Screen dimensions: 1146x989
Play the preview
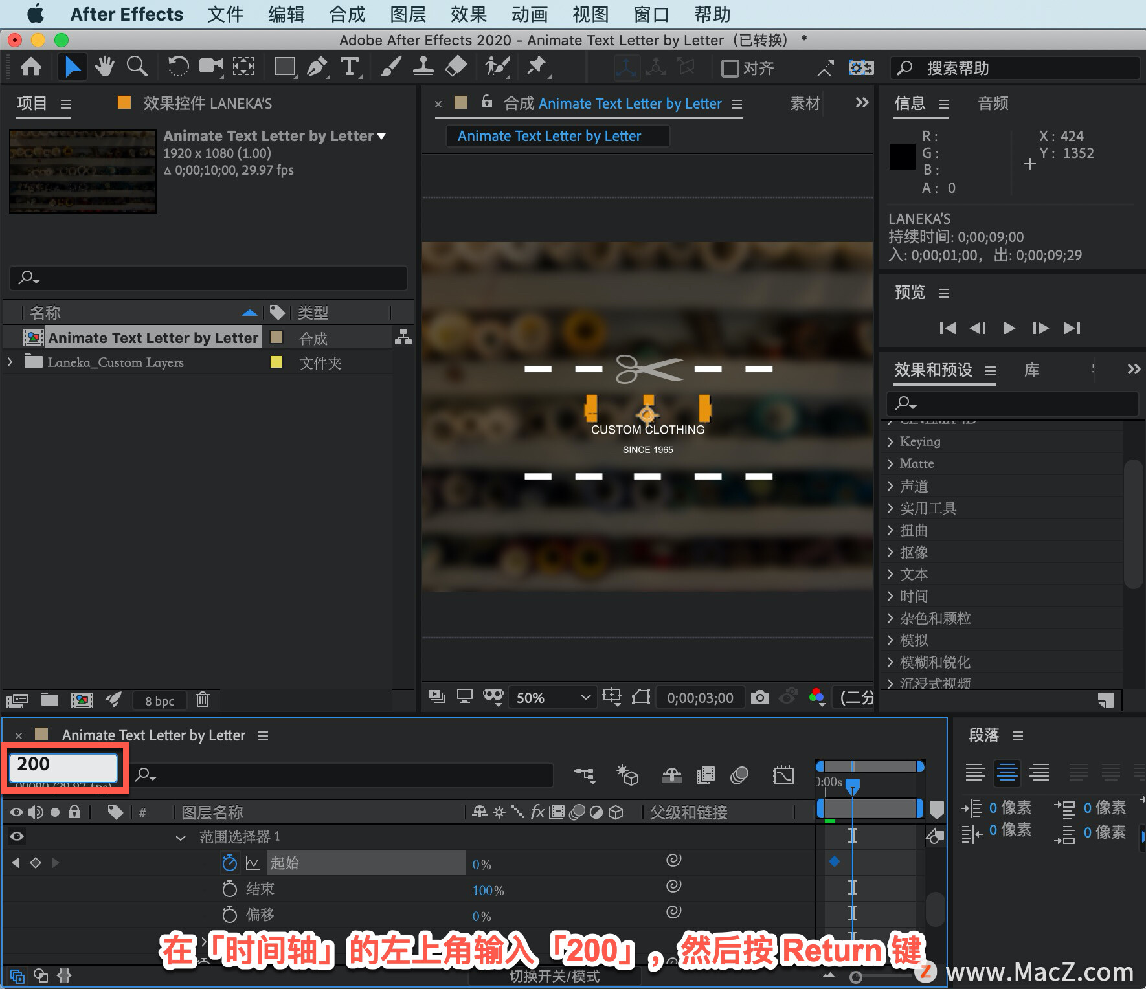[x=1009, y=328]
